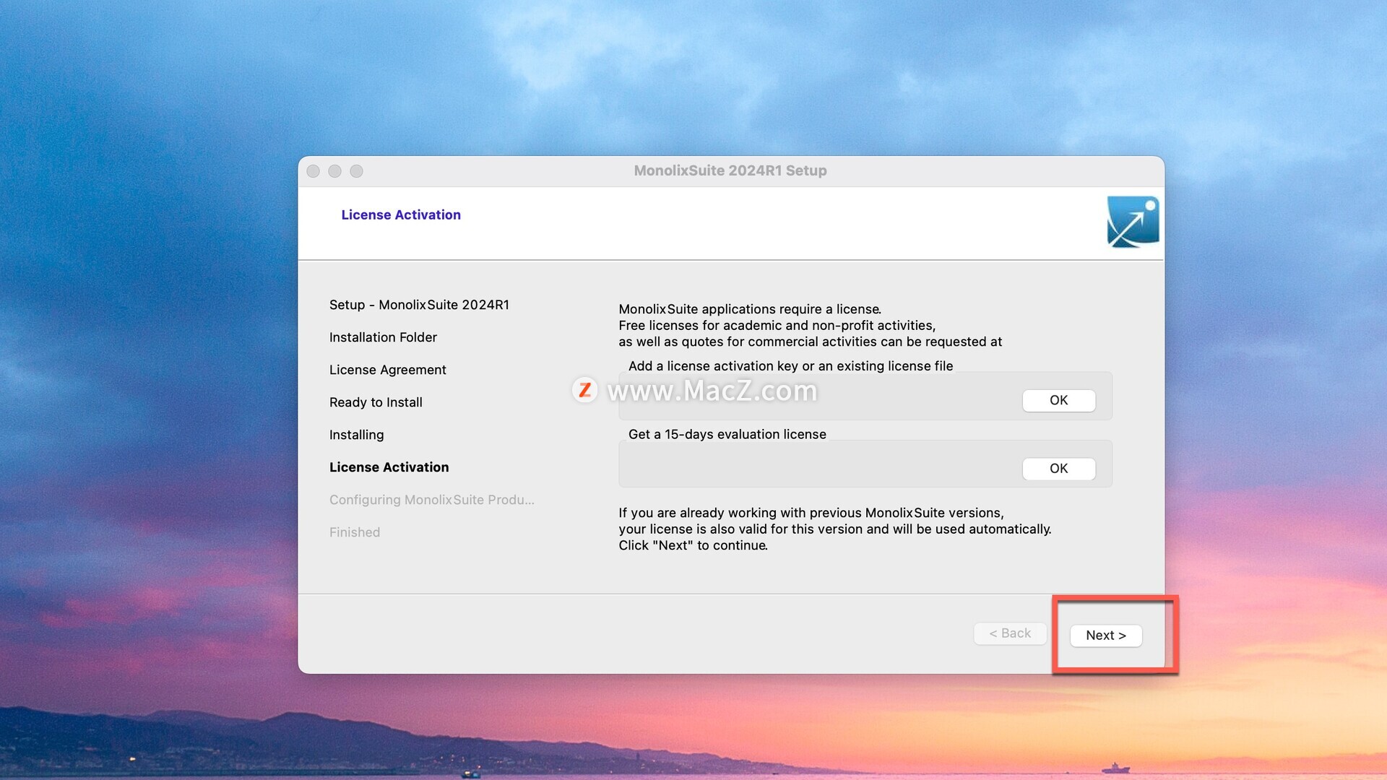Viewport: 1387px width, 780px height.
Task: Click Setup - MonolixSuite 2024R1 step
Action: 419,305
